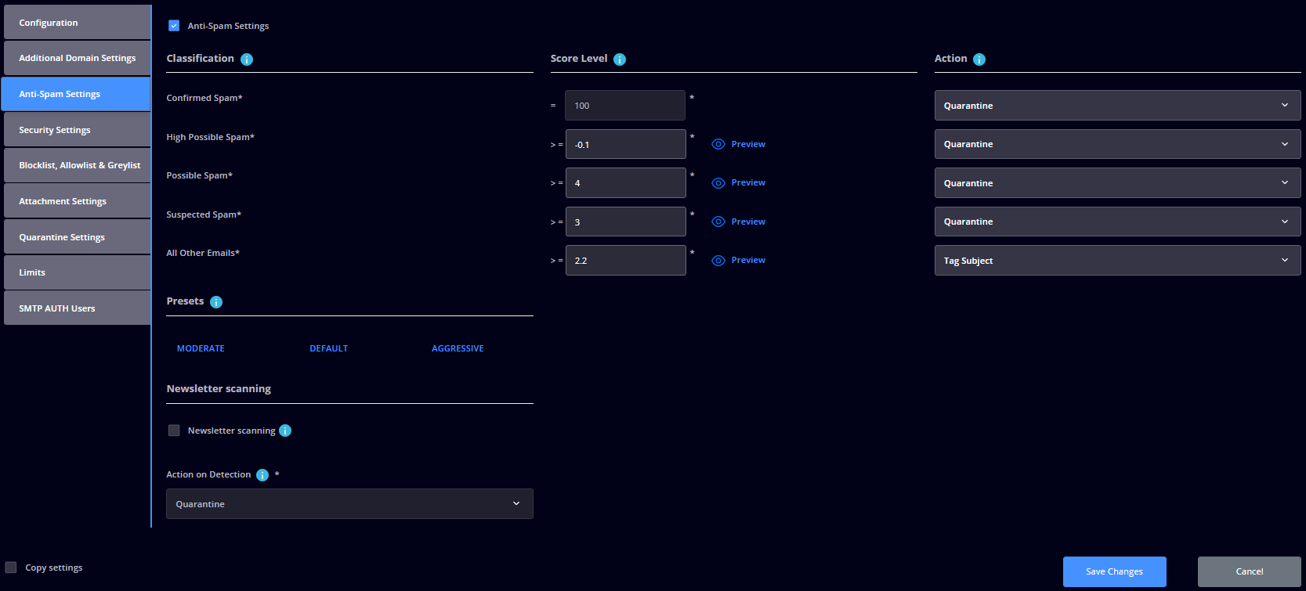
Task: Click the Newsletter scanning section heading
Action: [x=219, y=389]
